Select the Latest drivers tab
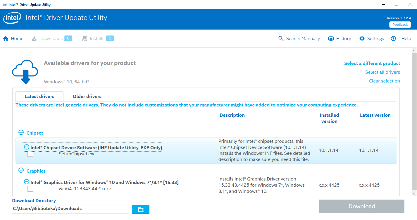Viewport: 417px width, 220px height. tap(39, 97)
